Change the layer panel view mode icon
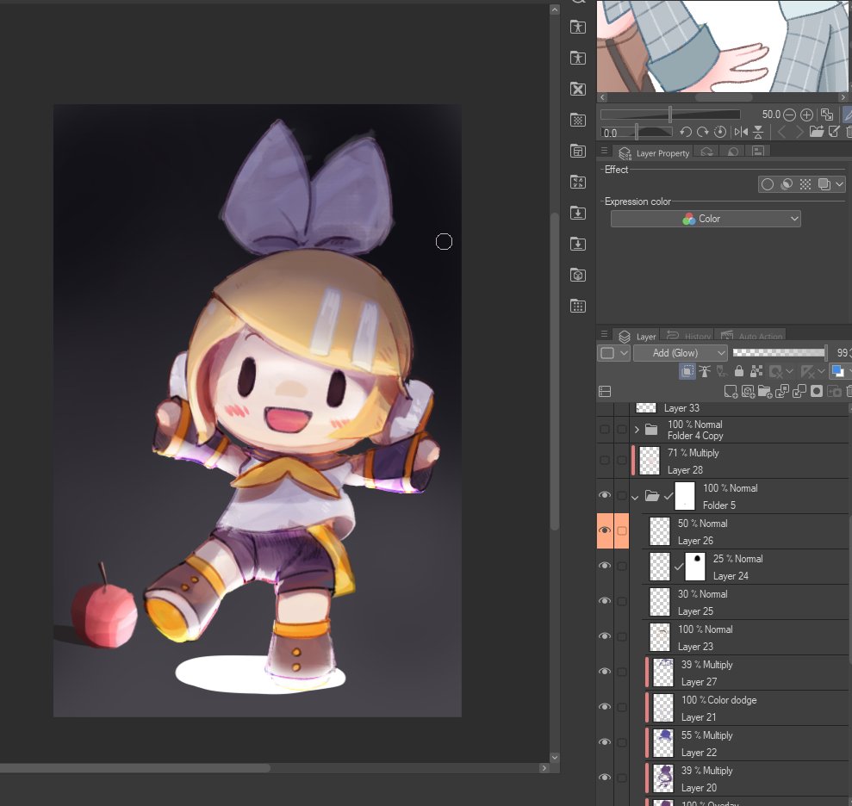The width and height of the screenshot is (852, 806). pyautogui.click(x=605, y=392)
